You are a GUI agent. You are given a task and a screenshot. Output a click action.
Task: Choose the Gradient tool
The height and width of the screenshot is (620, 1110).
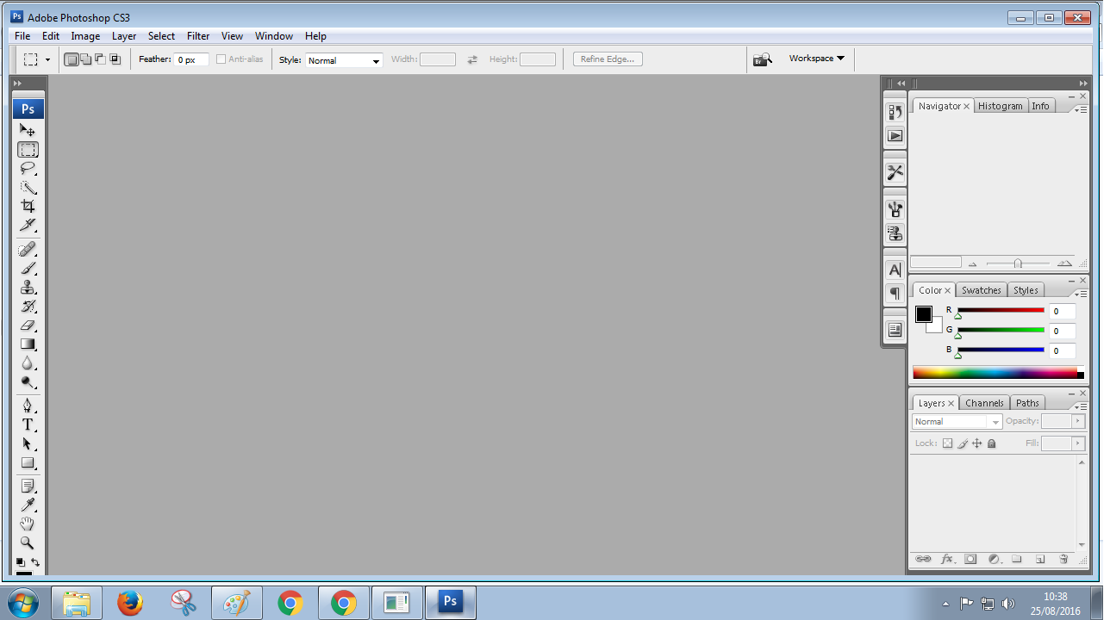28,344
